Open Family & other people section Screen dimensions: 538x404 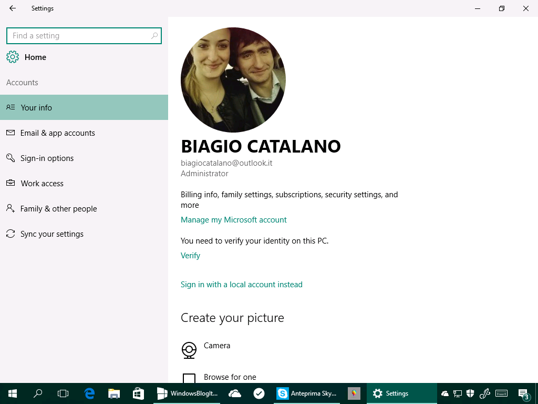pyautogui.click(x=84, y=208)
